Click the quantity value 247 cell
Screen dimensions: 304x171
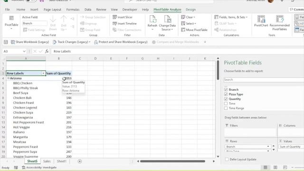point(58,152)
